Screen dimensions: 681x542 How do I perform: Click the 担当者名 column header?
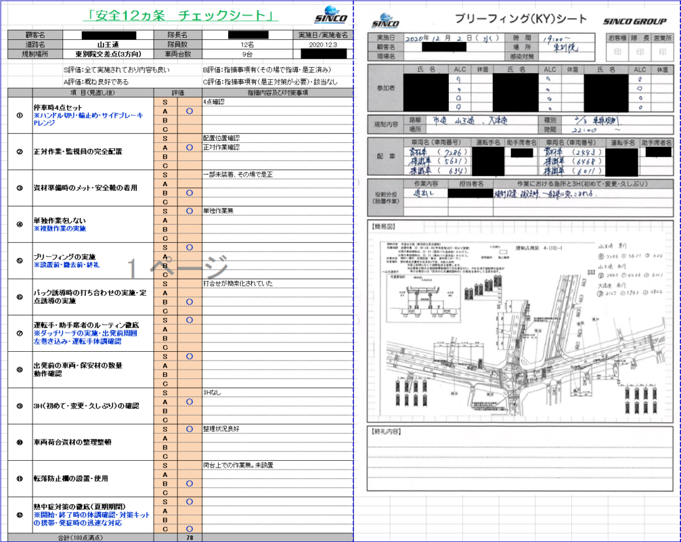coord(471,184)
